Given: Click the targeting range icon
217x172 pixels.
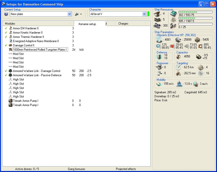Looking at the screenshot, I should pos(178,67).
